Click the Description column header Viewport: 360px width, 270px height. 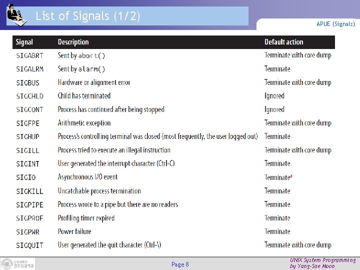(73, 42)
